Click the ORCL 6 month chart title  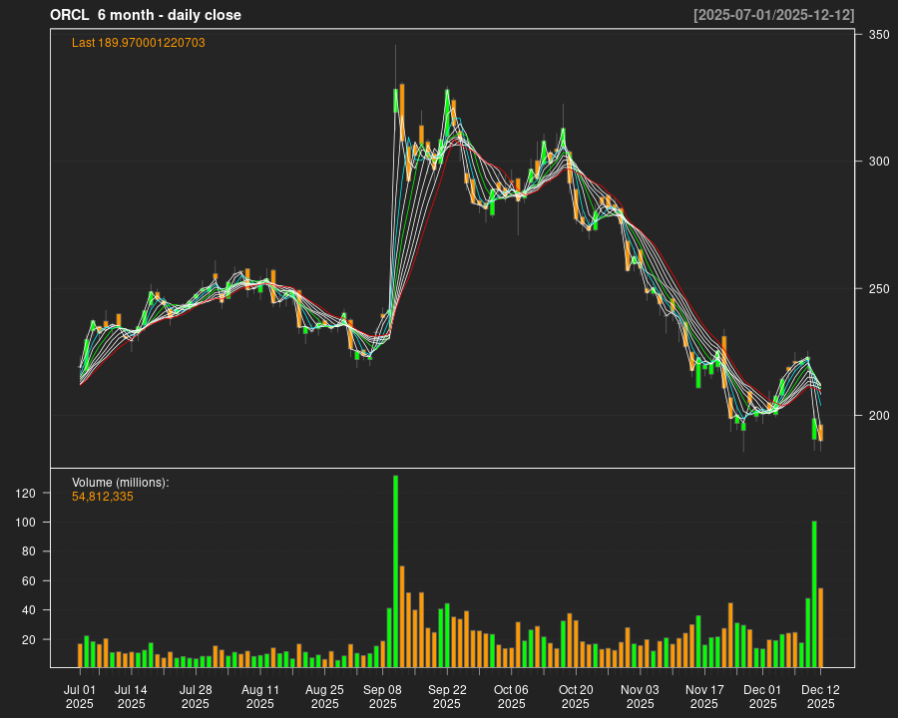[146, 15]
